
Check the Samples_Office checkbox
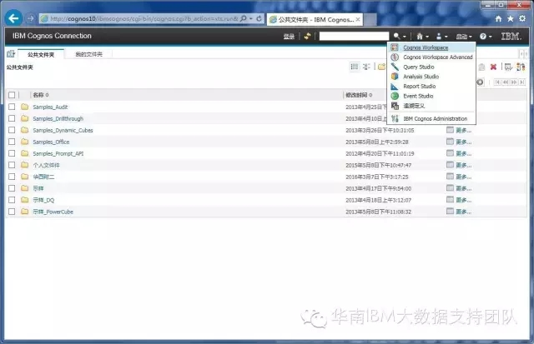pyautogui.click(x=12, y=142)
